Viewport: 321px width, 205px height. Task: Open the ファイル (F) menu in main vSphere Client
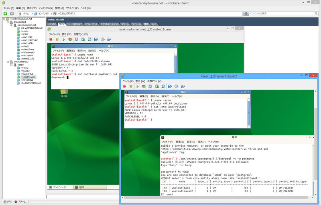tap(9, 8)
